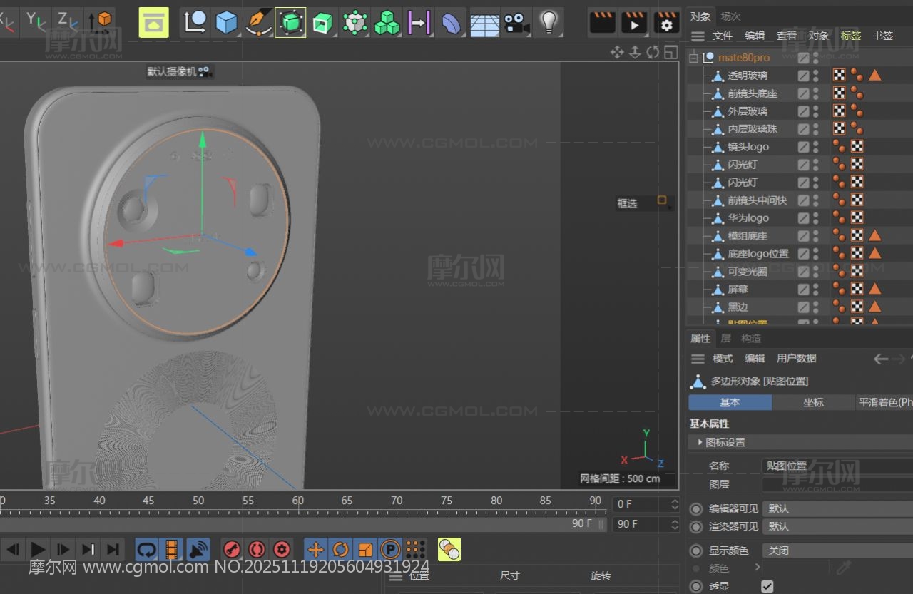The image size is (913, 594).
Task: Toggle the enable checkmark for 华为logo object
Action: point(804,218)
